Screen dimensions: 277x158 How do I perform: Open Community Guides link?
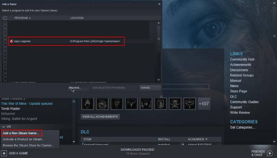point(244,102)
